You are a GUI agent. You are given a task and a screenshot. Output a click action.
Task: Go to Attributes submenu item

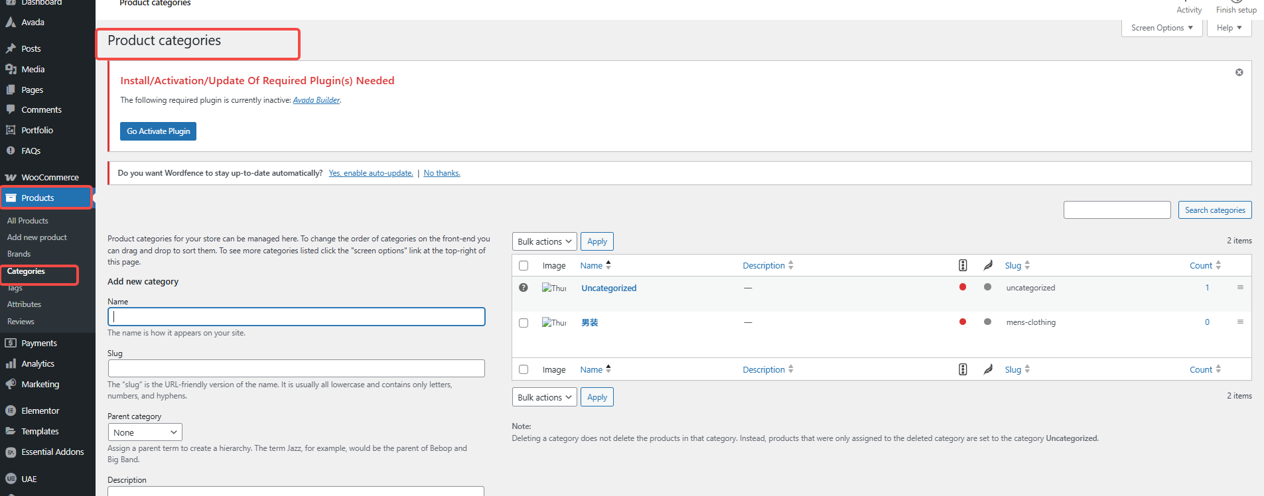[x=25, y=304]
